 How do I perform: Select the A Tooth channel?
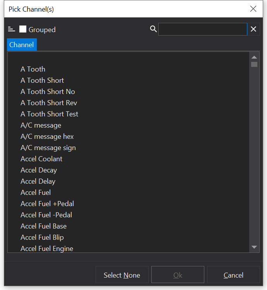pyautogui.click(x=33, y=69)
